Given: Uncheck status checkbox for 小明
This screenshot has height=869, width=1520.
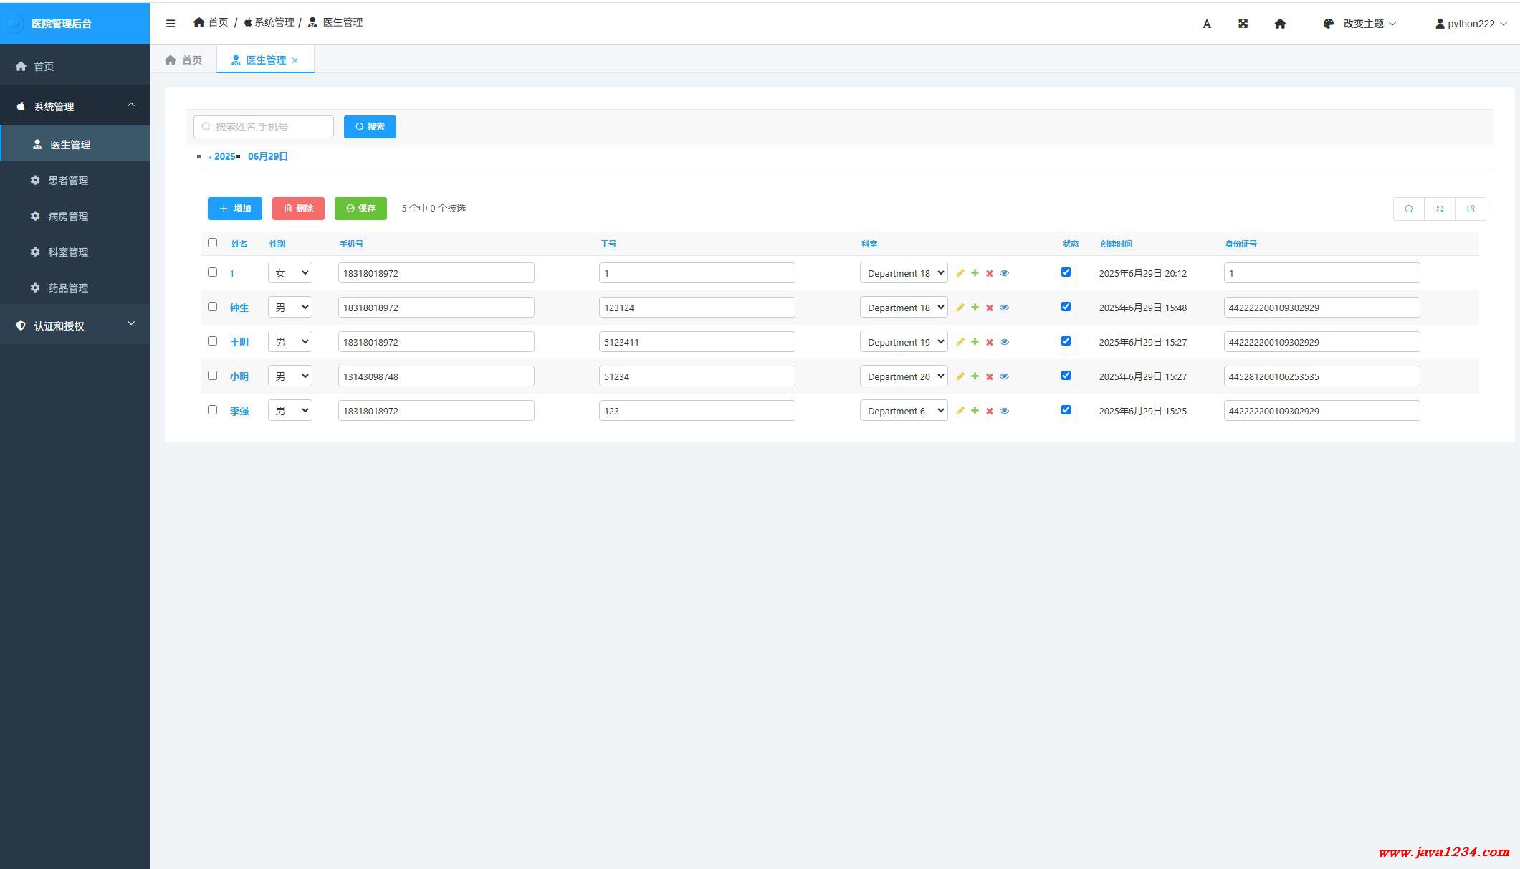Looking at the screenshot, I should pyautogui.click(x=1066, y=376).
